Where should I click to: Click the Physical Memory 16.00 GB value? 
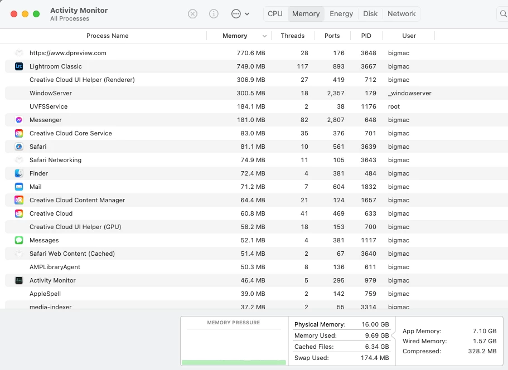(375, 324)
